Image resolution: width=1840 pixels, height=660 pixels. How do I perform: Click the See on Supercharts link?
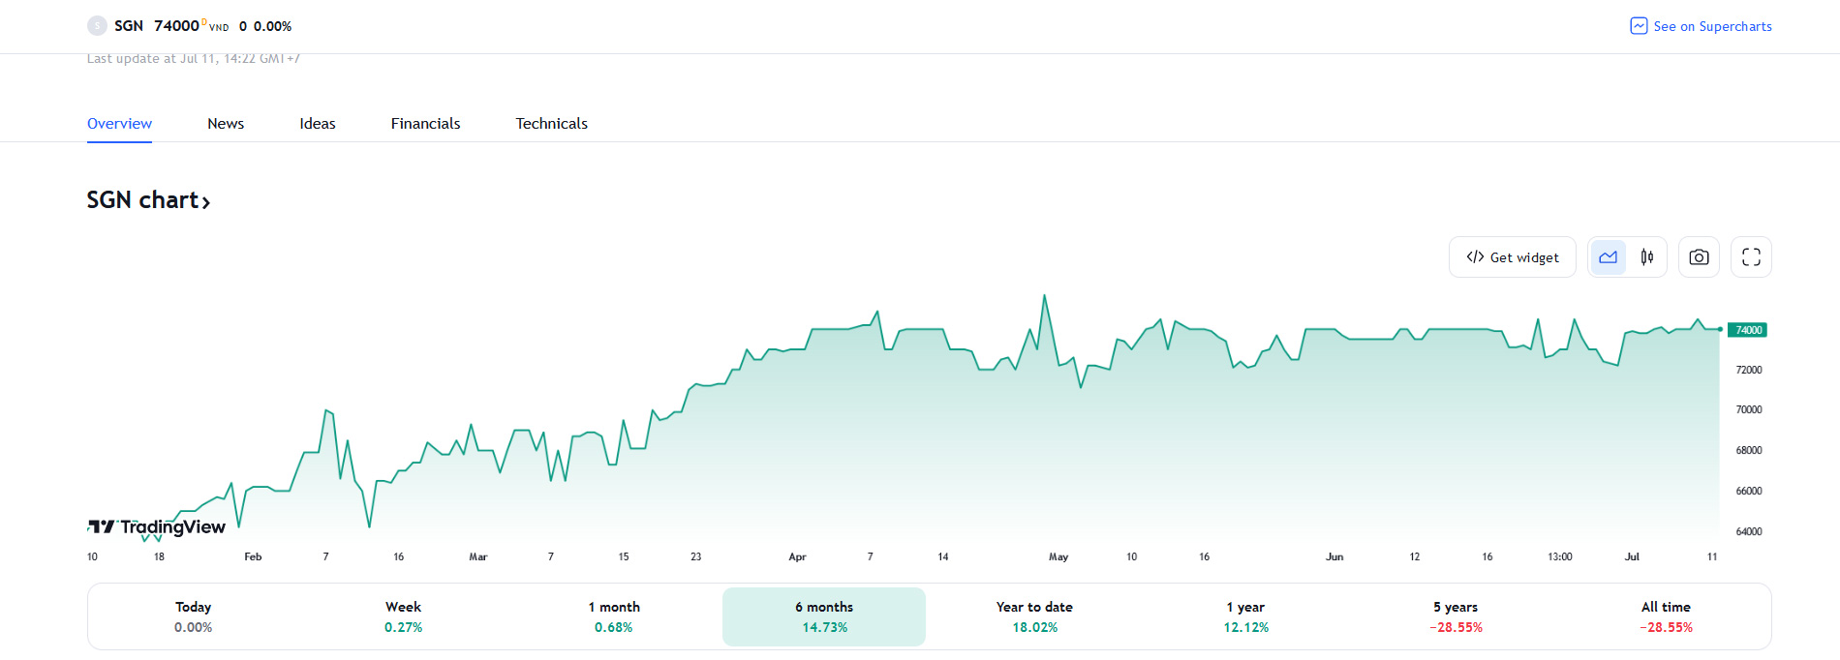pos(1712,26)
